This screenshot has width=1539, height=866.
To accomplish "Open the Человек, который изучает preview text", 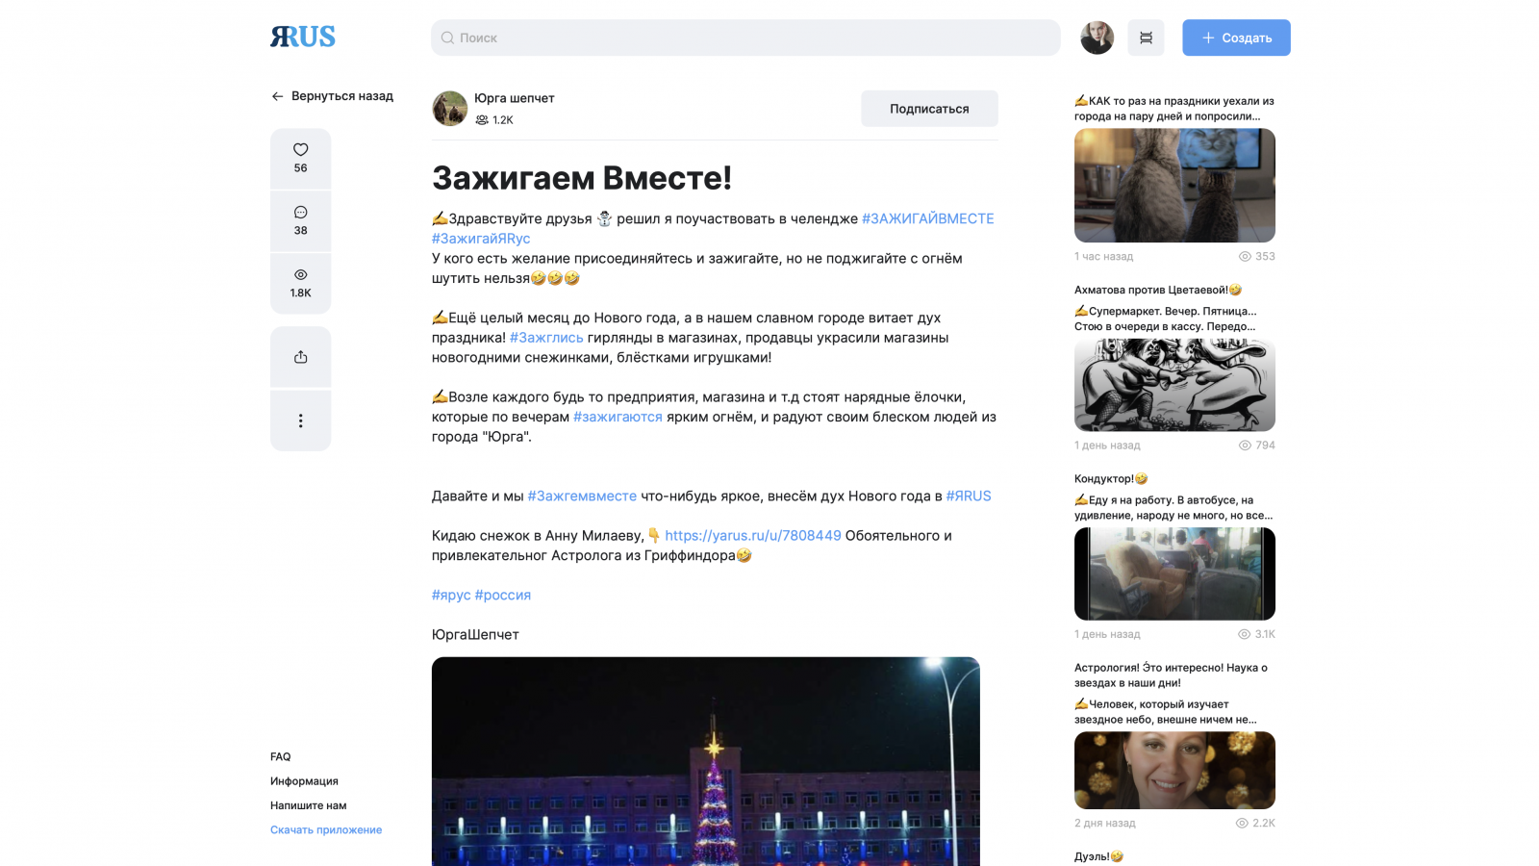I will [1166, 712].
